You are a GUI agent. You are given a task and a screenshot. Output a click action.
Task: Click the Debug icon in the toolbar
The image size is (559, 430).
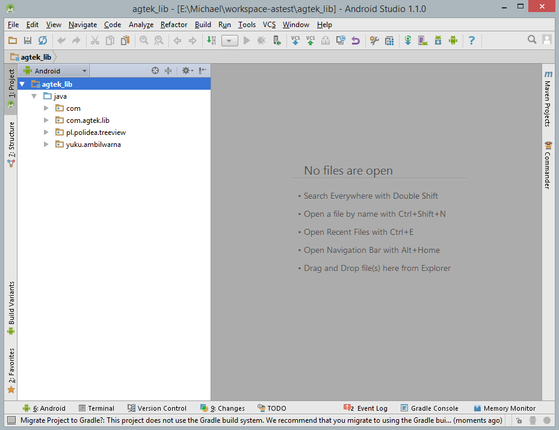261,40
